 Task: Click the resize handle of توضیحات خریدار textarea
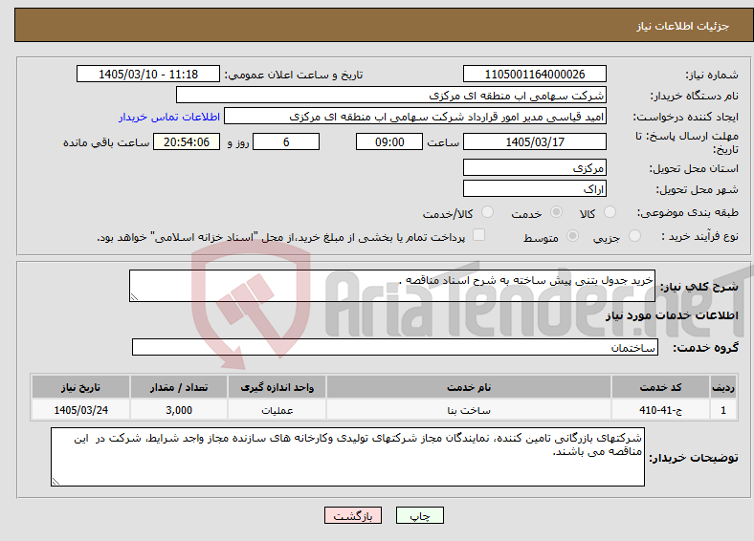(x=55, y=482)
